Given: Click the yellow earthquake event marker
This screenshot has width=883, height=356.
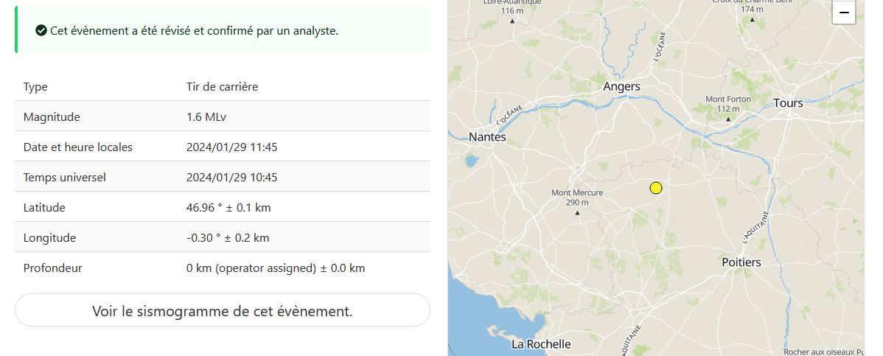Looking at the screenshot, I should coord(656,188).
